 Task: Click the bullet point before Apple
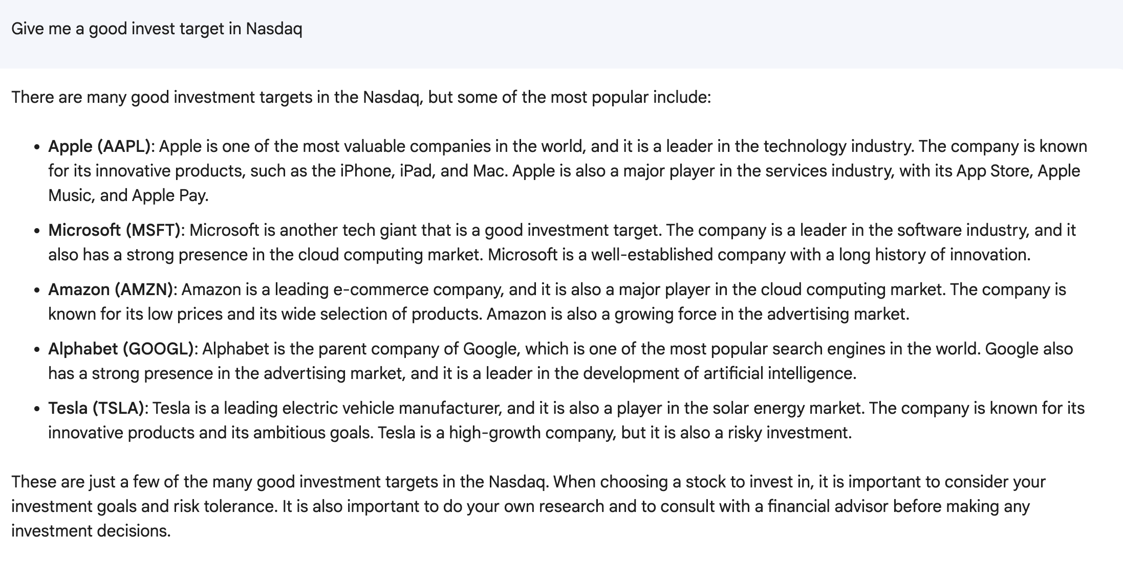point(36,147)
